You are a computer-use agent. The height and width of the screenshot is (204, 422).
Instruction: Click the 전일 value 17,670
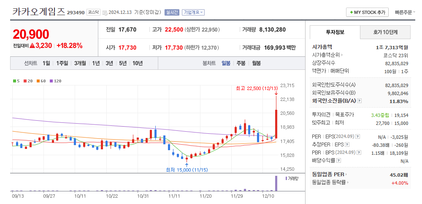(127, 30)
